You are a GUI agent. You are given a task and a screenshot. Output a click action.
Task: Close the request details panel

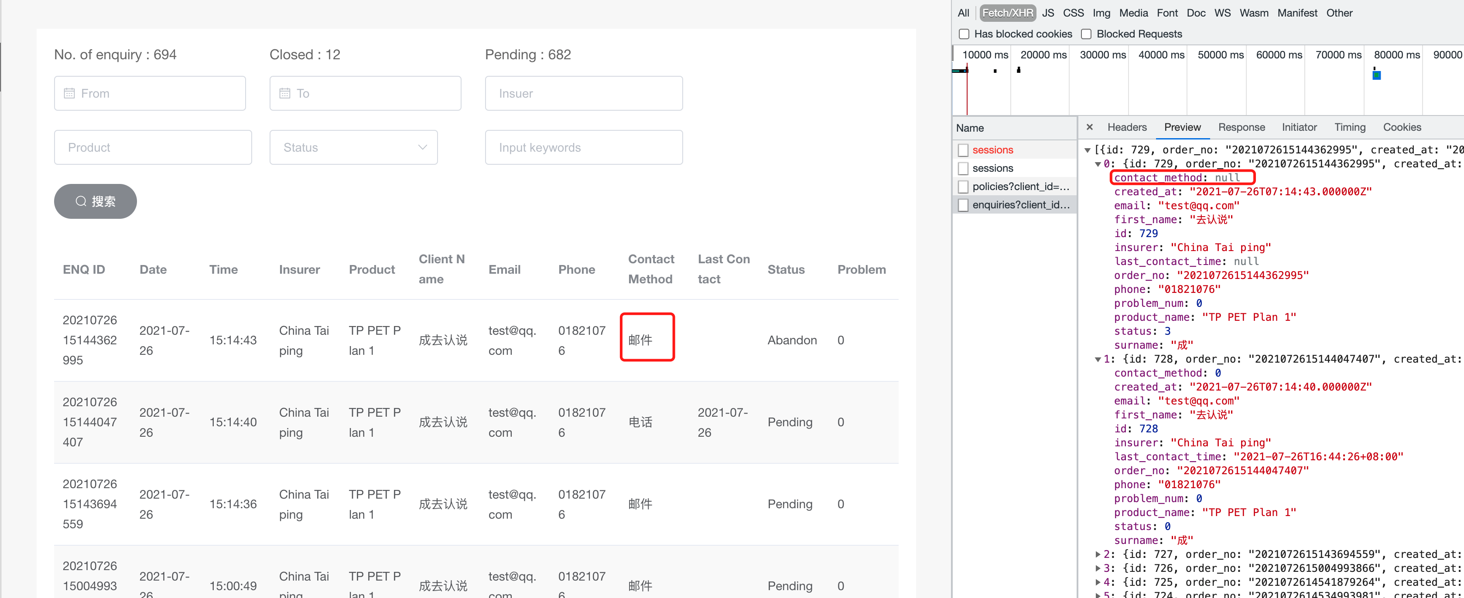[x=1089, y=127]
